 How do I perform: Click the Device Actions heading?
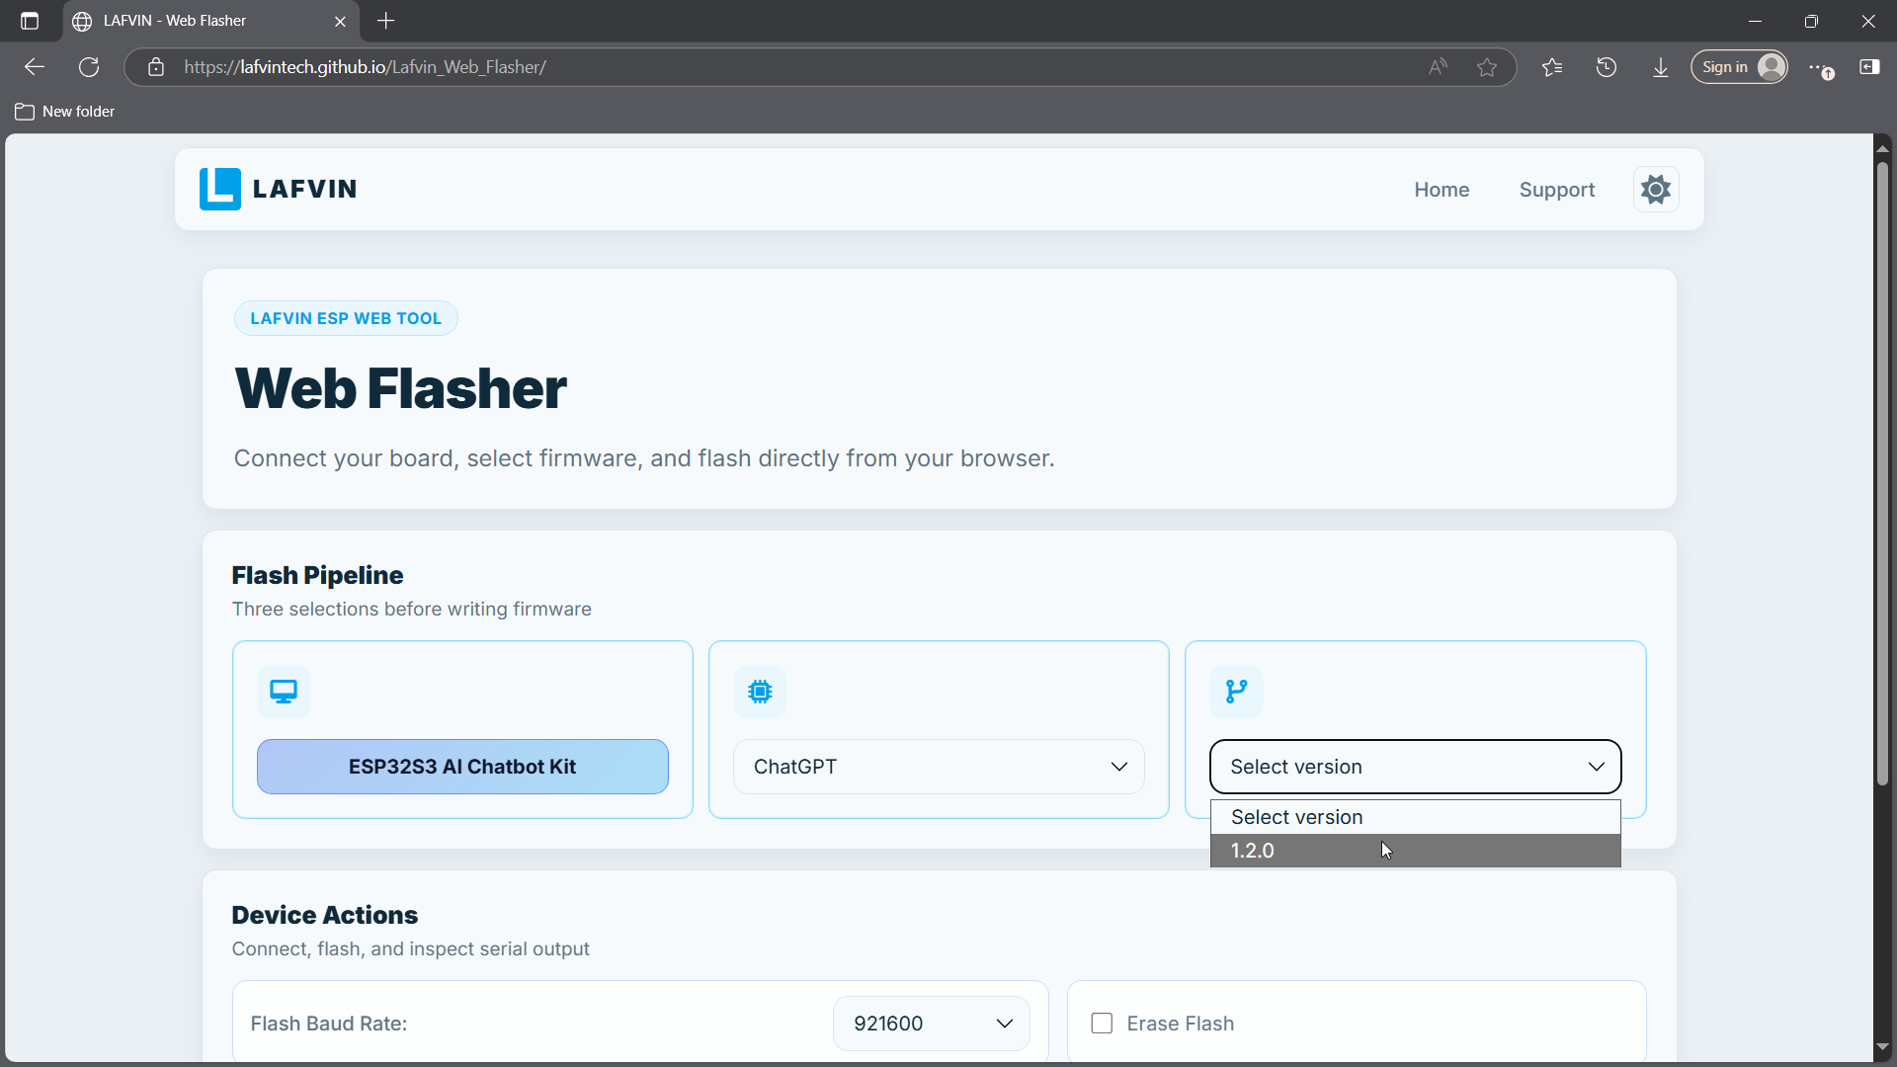(325, 915)
